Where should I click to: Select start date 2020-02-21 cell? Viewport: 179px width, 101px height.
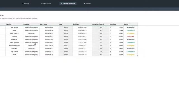click(x=49, y=52)
